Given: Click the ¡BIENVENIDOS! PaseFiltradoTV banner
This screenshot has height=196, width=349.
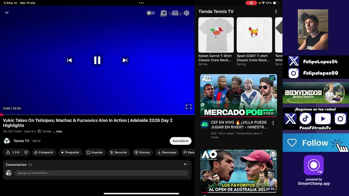Looking at the screenshot, I should 316,93.
